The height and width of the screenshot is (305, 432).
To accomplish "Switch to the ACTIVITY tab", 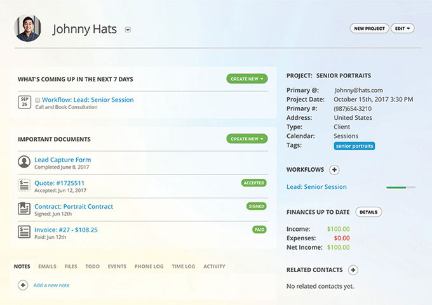I will (214, 266).
